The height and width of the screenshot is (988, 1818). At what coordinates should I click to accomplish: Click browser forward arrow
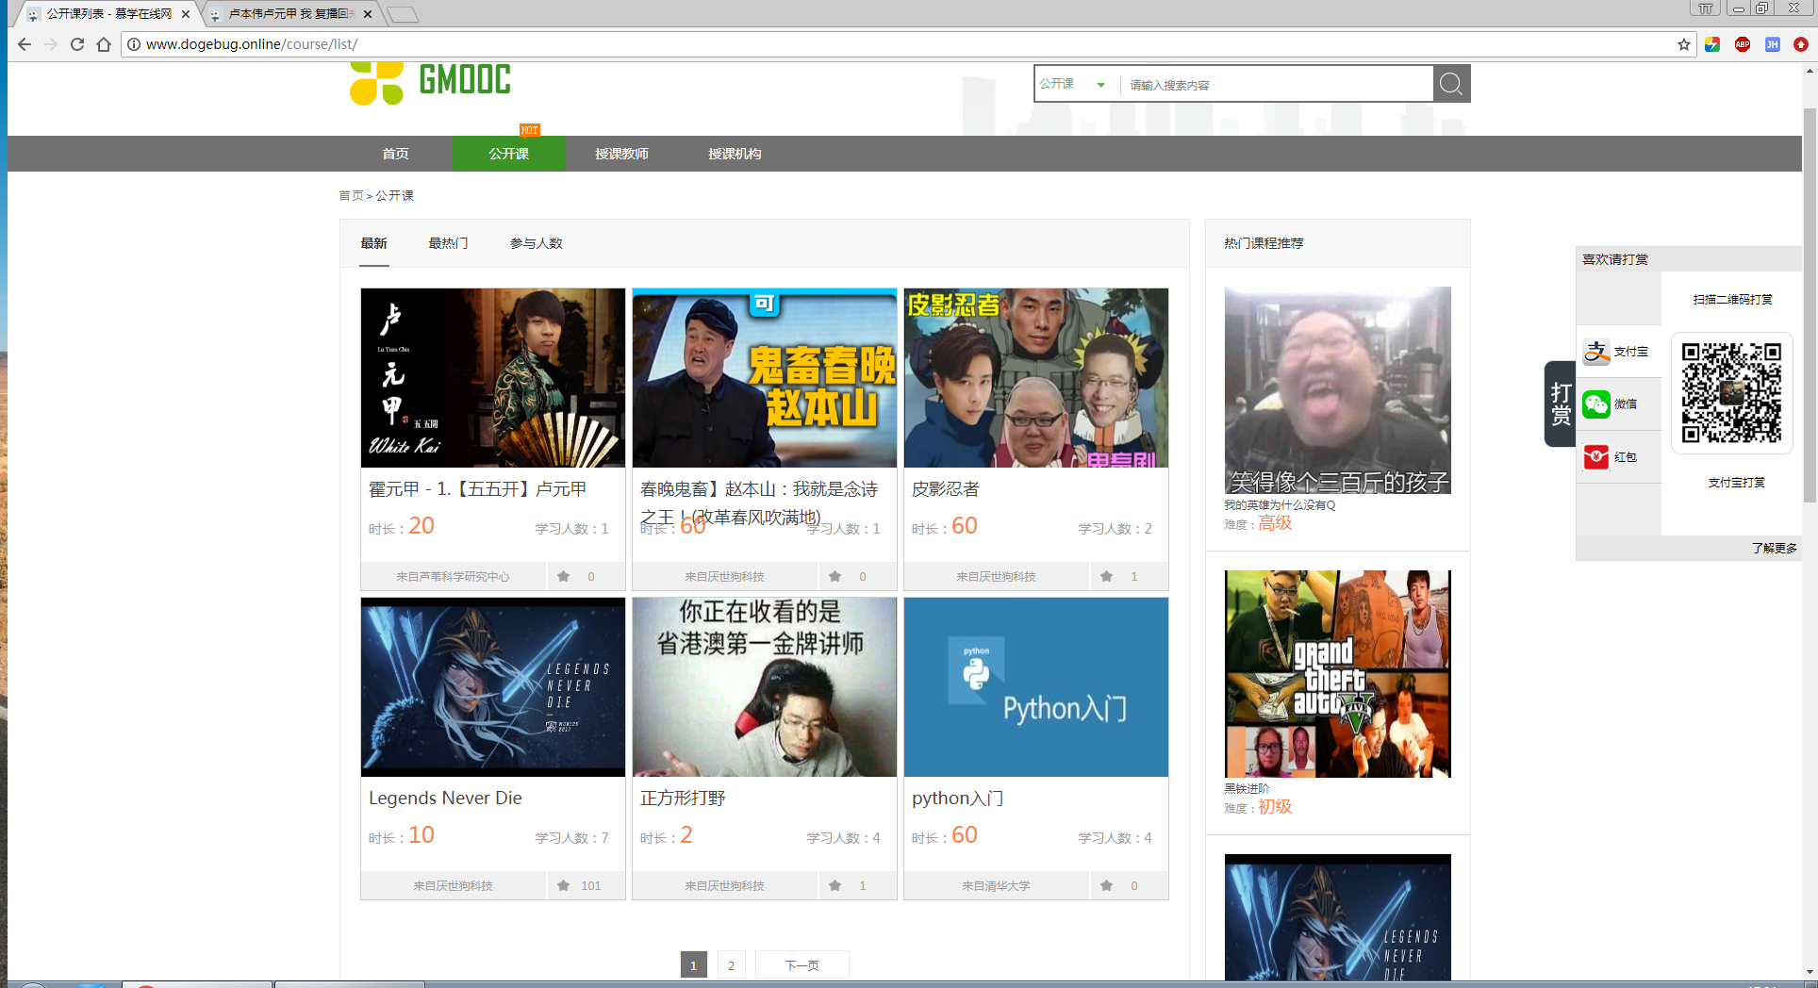pos(51,44)
